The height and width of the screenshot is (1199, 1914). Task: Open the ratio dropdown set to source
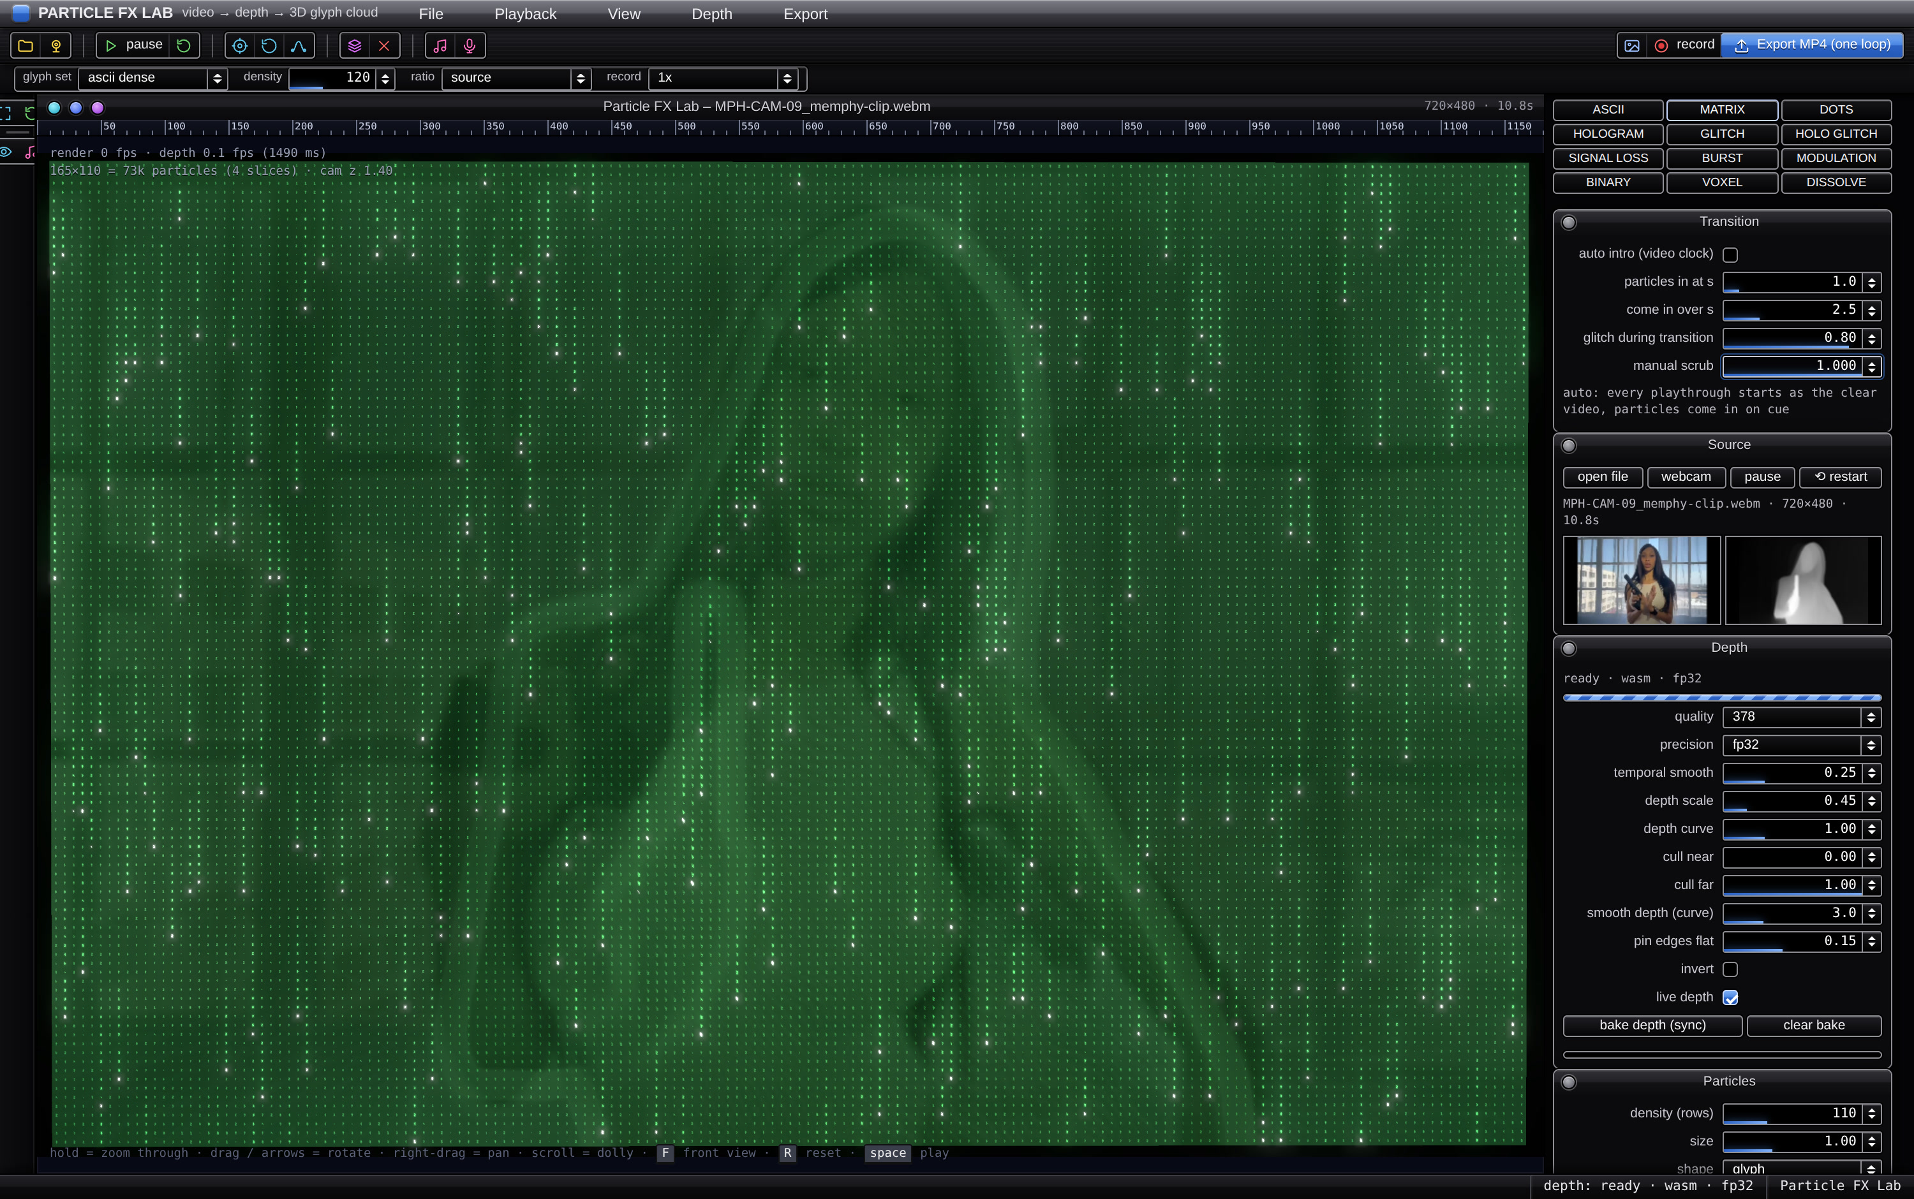coord(516,78)
